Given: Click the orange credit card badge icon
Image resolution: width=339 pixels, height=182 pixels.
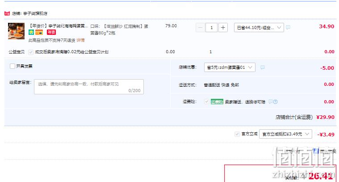Looking at the screenshot, I should [x=39, y=33].
